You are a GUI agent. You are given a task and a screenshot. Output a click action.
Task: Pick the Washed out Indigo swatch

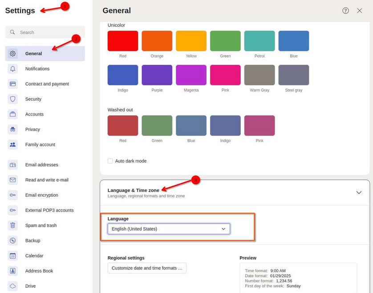point(225,125)
